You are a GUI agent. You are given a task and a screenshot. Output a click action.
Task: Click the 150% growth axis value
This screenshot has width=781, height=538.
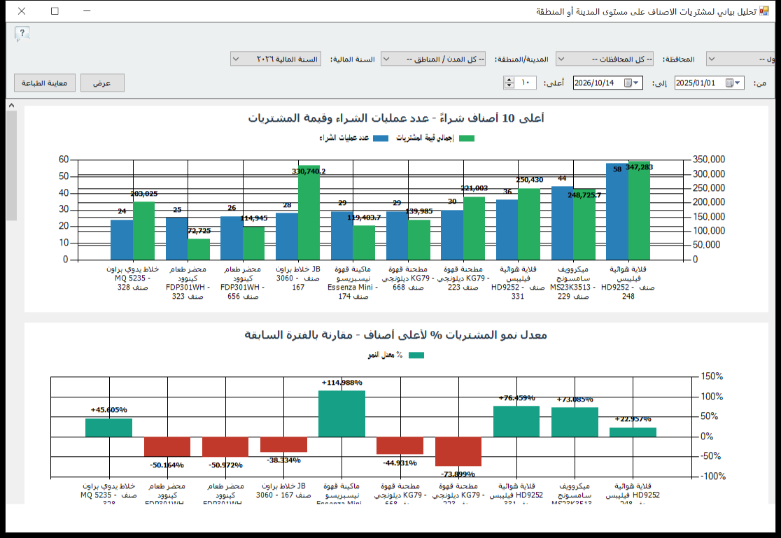coord(712,376)
